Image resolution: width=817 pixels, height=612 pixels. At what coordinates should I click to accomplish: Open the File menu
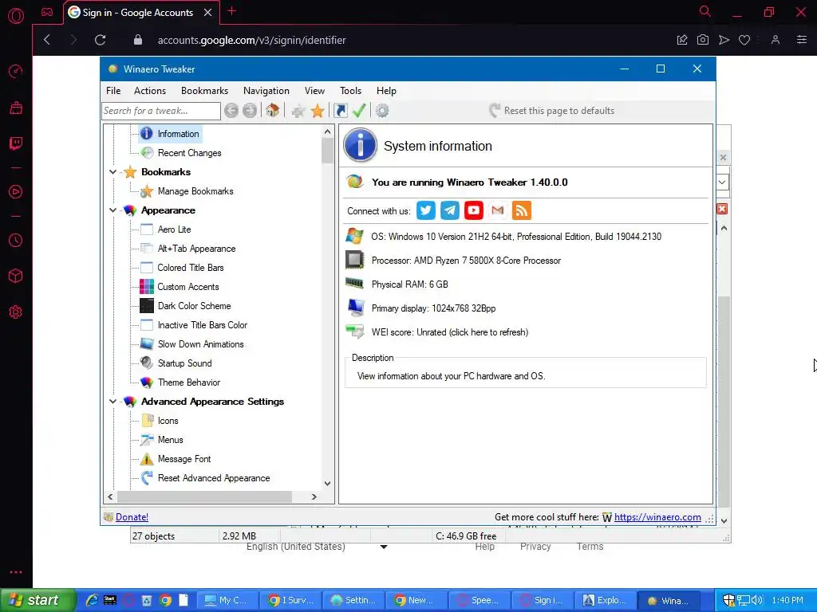(x=113, y=91)
